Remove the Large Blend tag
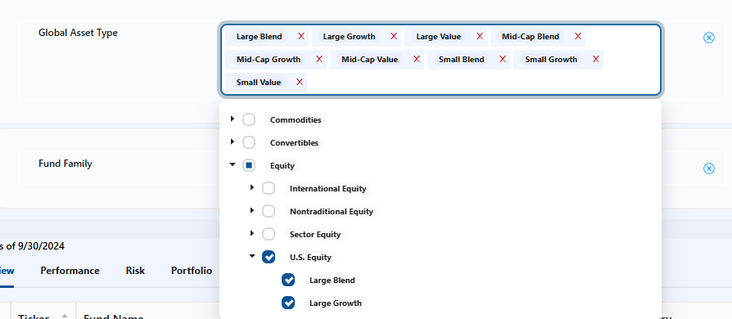Viewport: 732px width, 319px height. [301, 36]
